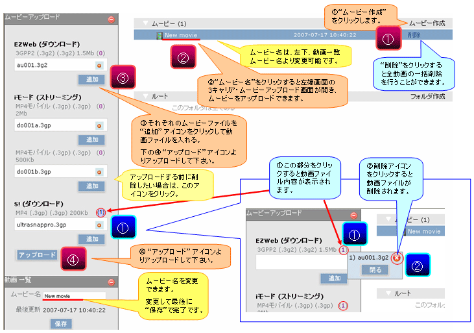The width and height of the screenshot is (474, 333).
Task: Click the EZWeb (ダウンロード) heading in the left panel
Action: (47, 44)
